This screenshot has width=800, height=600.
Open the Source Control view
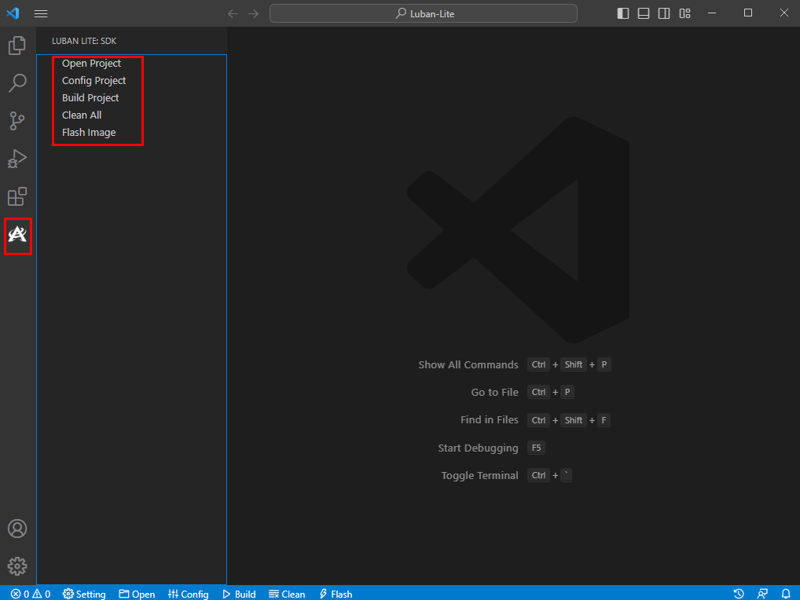pos(17,120)
